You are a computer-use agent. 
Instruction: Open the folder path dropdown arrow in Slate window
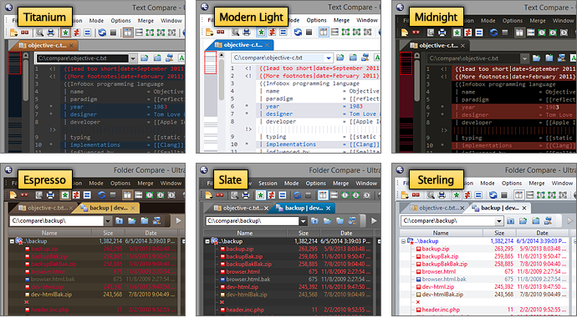click(x=303, y=221)
